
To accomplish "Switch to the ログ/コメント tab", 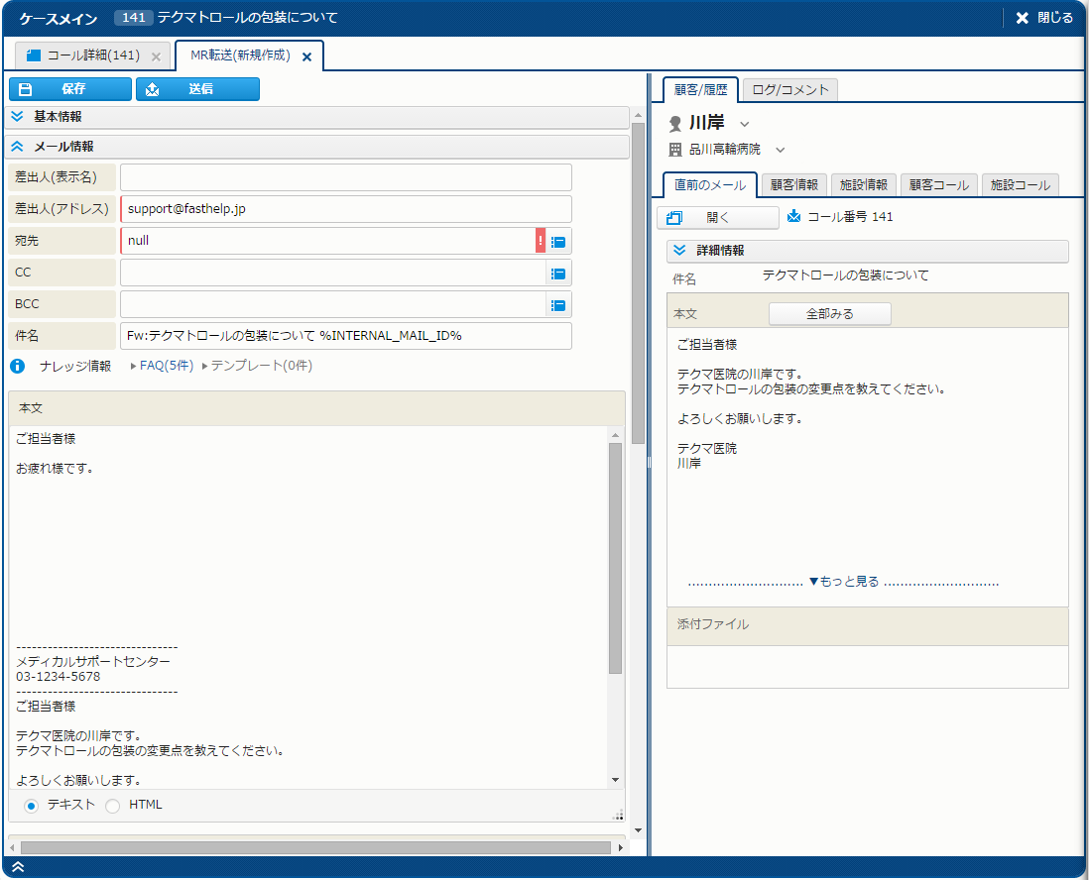I will (789, 90).
